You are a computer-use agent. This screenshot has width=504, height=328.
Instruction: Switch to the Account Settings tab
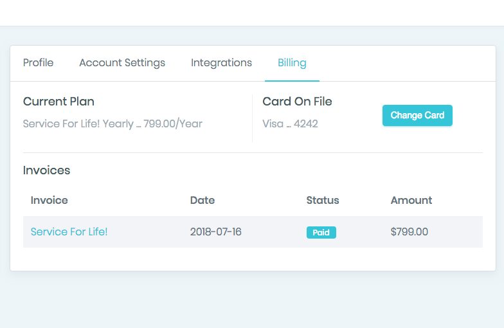pos(122,62)
